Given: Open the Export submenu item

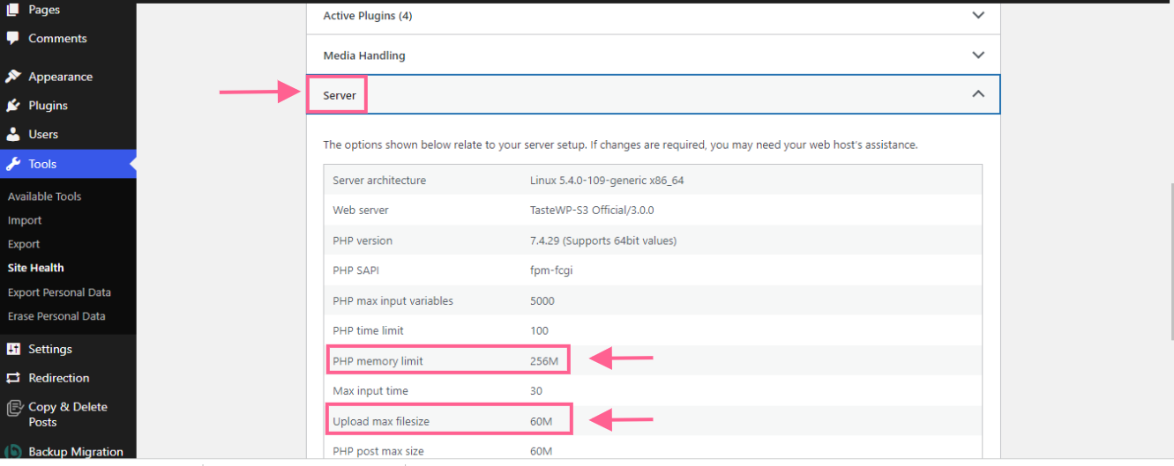Looking at the screenshot, I should (24, 244).
